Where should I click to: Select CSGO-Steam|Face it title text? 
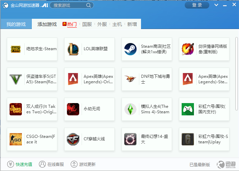click(41, 139)
